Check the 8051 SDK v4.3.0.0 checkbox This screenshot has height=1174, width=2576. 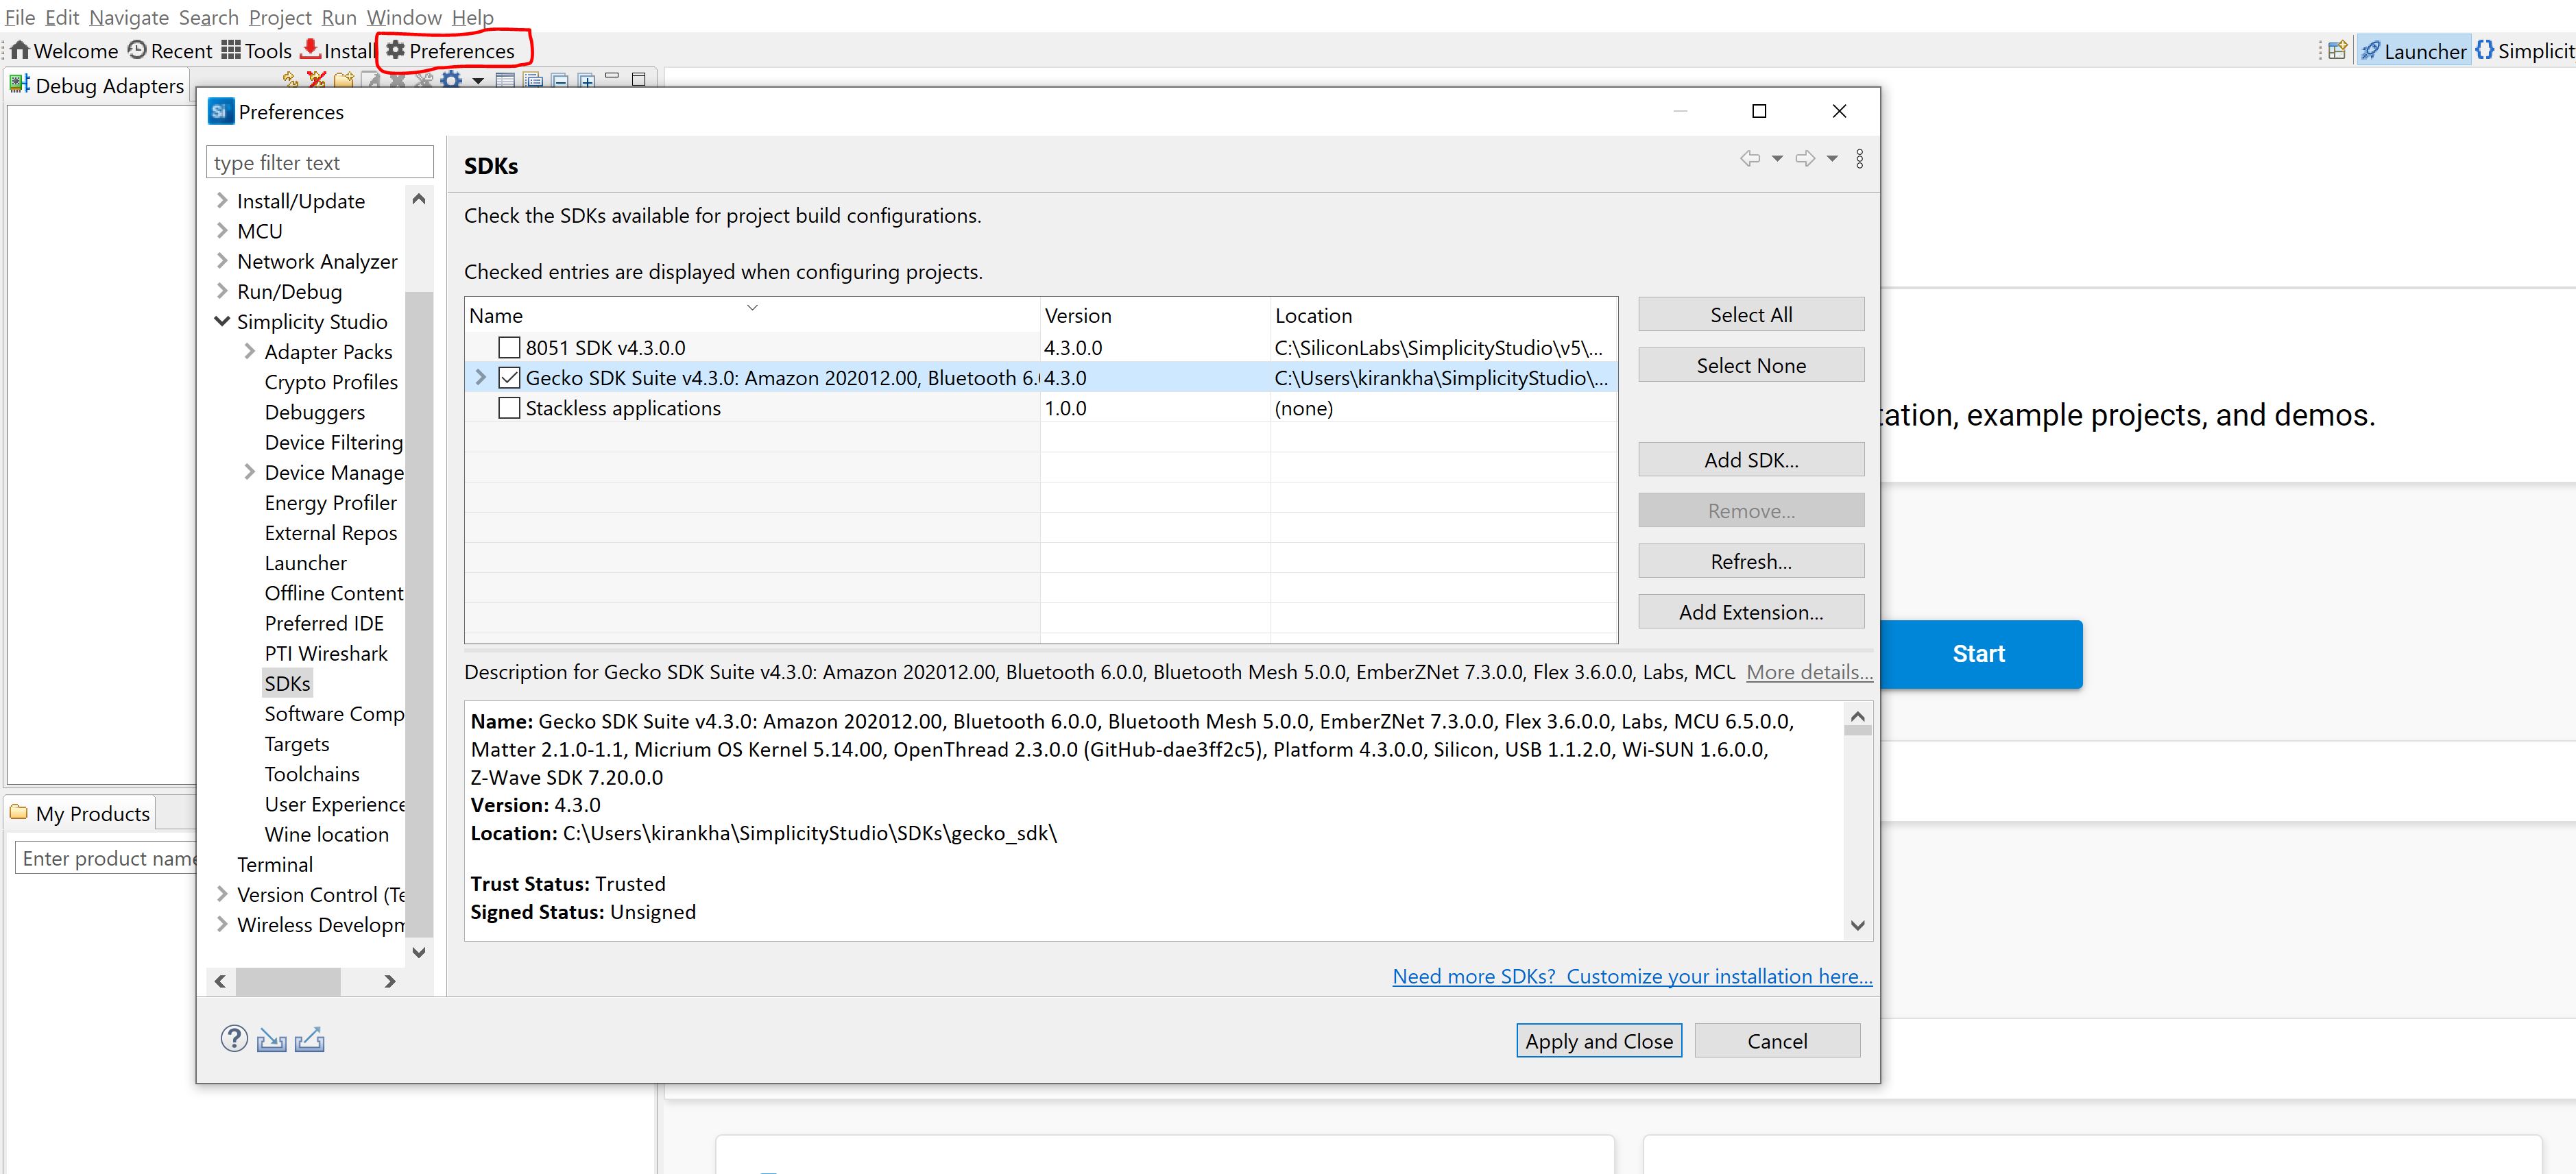(x=509, y=347)
